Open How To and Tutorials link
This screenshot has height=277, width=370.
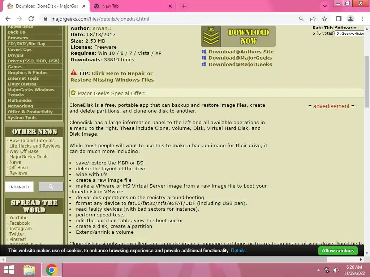[x=32, y=140]
